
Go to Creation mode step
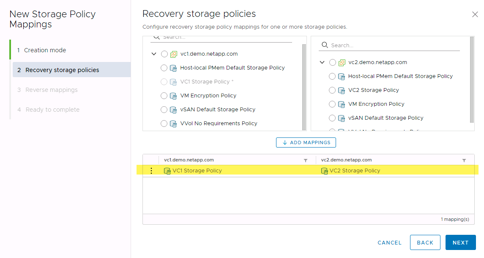(45, 50)
